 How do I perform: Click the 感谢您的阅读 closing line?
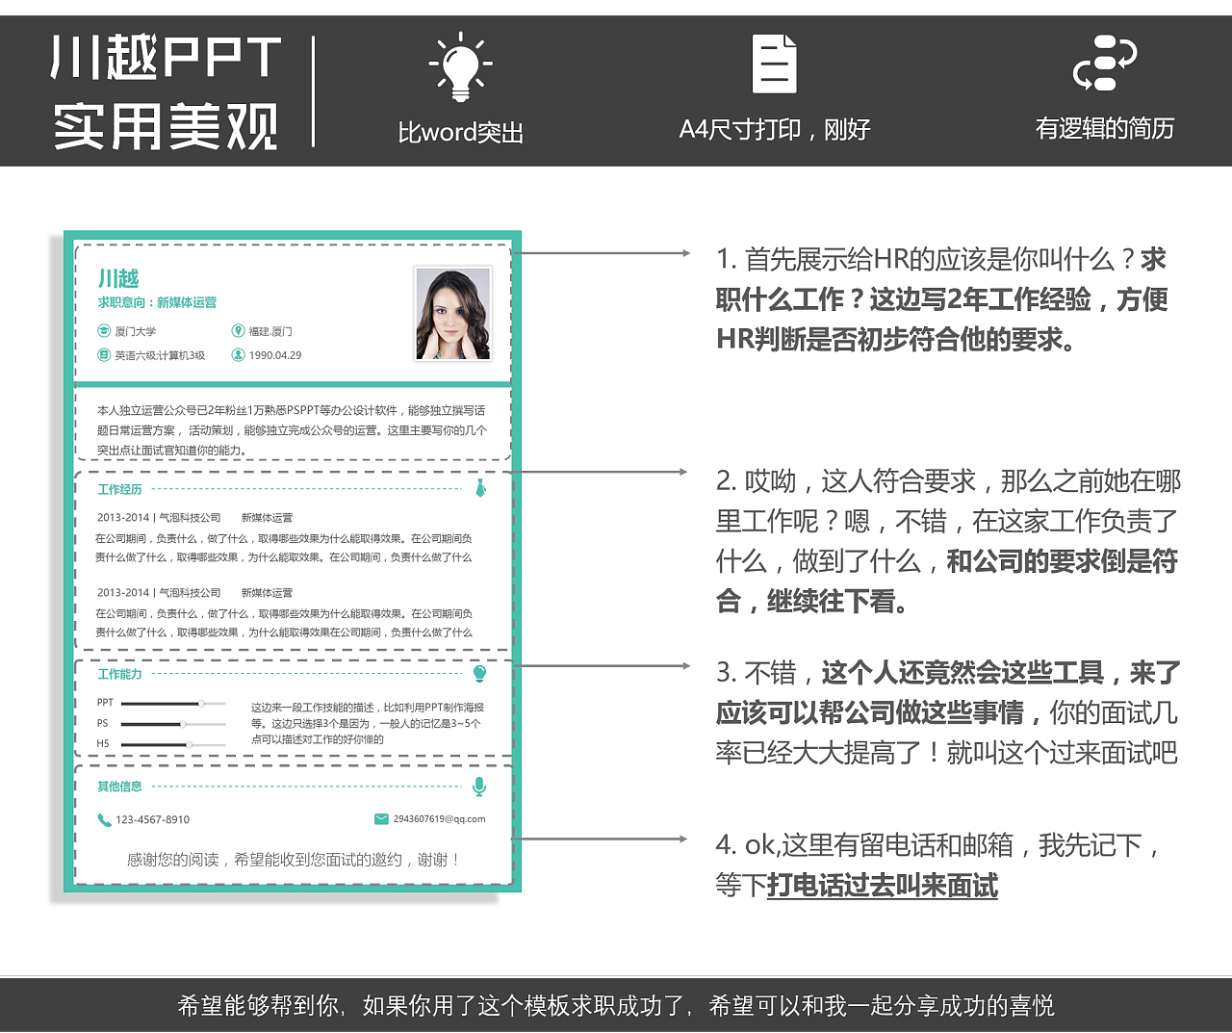tap(294, 860)
